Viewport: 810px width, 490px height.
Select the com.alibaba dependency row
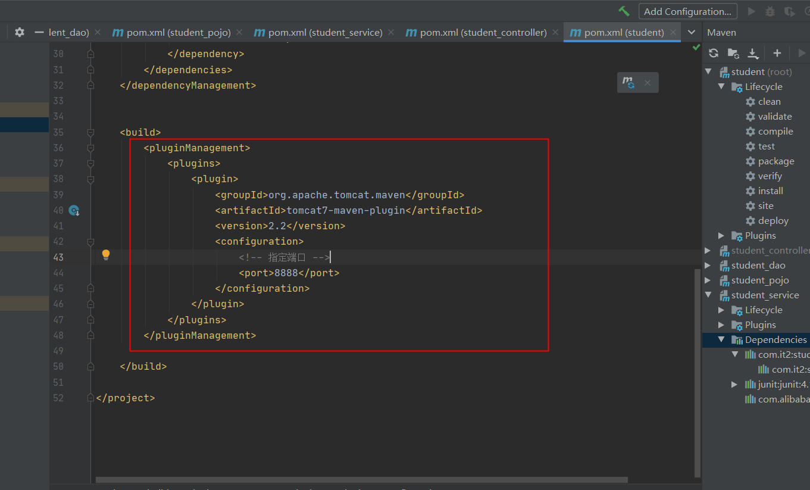pyautogui.click(x=777, y=399)
